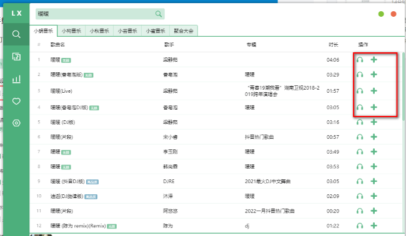406x236 pixels.
Task: Click singer 陈为 in row 12
Action: (168, 226)
